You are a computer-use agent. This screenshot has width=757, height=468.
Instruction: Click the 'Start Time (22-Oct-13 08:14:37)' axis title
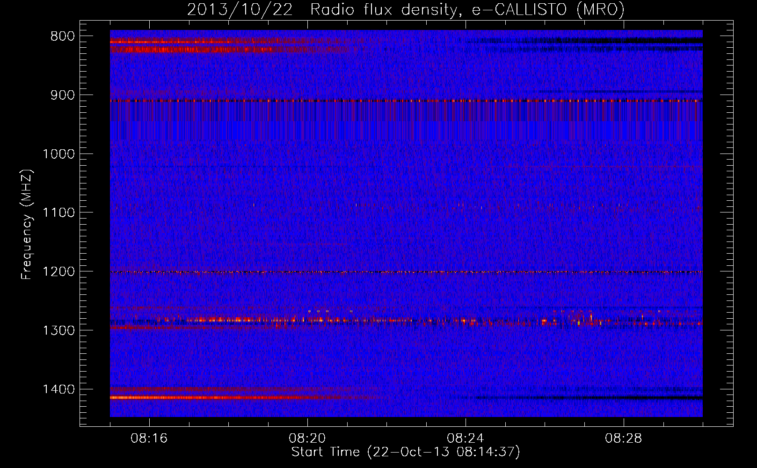(406, 452)
